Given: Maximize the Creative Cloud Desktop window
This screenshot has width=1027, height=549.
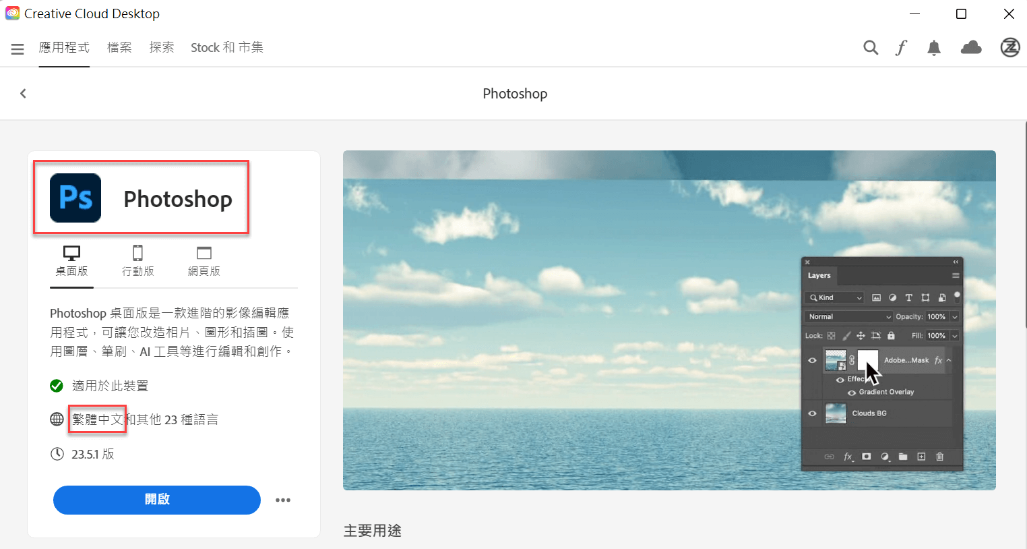Looking at the screenshot, I should click(x=962, y=13).
